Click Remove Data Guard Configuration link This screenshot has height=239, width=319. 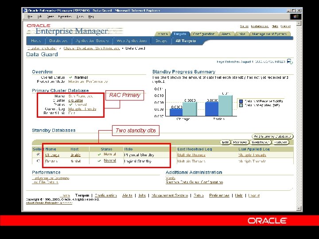[x=195, y=182]
